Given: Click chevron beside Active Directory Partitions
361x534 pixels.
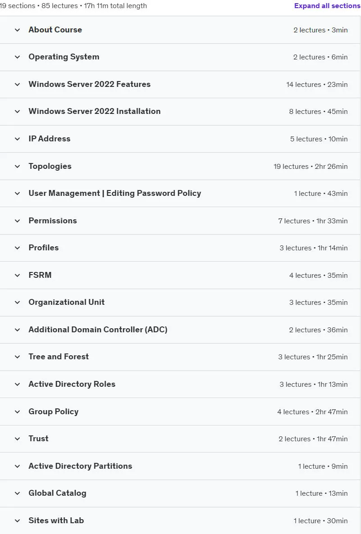Looking at the screenshot, I should [18, 466].
